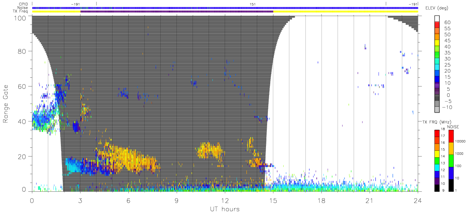Click the TX Freq row label

coord(20,11)
